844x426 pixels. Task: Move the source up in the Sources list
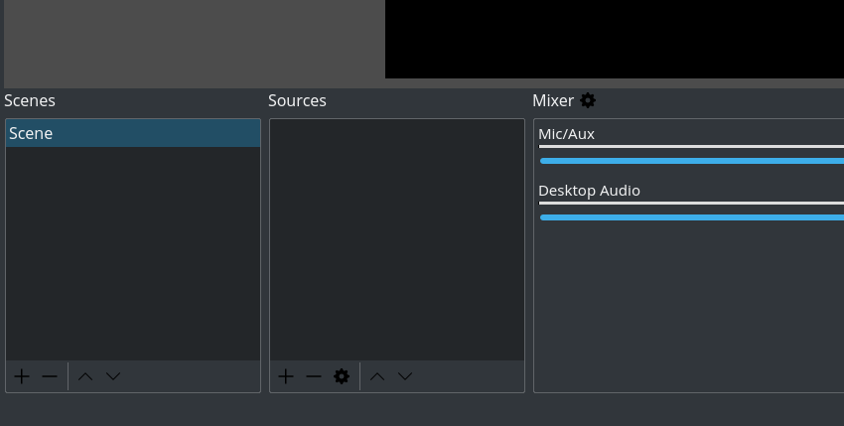377,376
